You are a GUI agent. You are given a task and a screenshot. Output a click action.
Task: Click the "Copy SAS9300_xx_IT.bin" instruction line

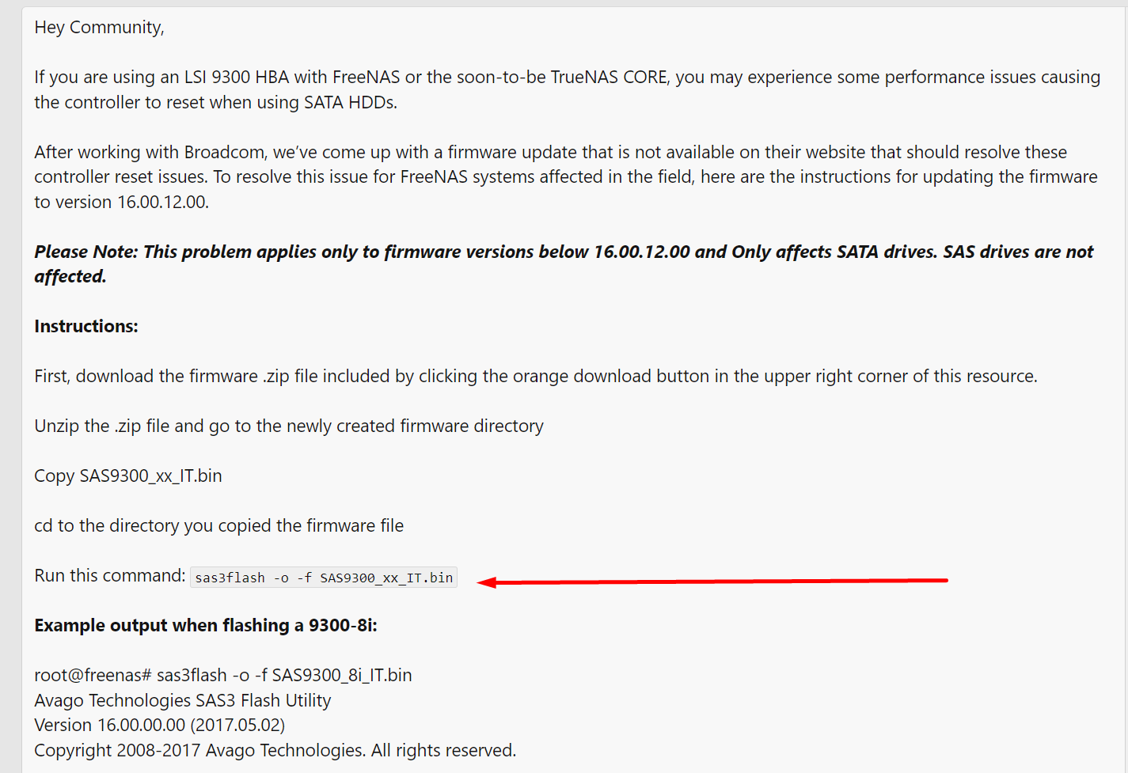coord(128,476)
